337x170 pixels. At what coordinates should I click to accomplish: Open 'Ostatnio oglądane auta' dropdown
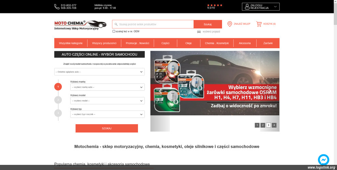coord(99,72)
